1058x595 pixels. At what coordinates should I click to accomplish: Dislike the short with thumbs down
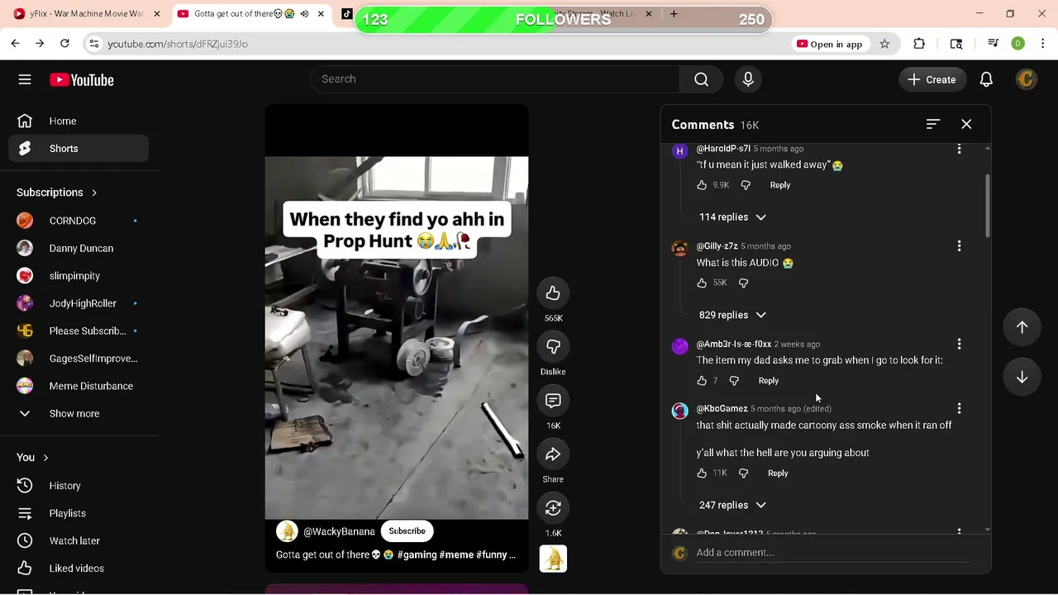point(553,347)
